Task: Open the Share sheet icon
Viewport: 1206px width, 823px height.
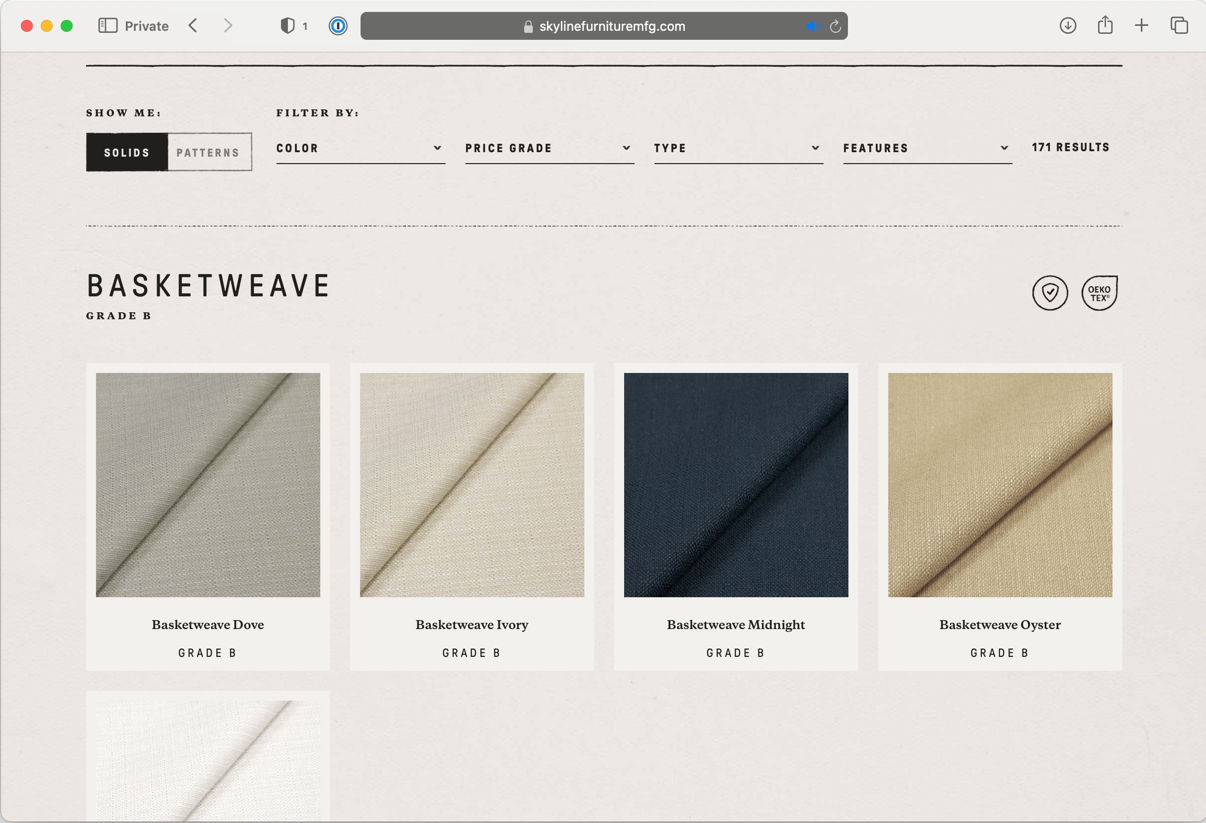Action: click(1105, 25)
